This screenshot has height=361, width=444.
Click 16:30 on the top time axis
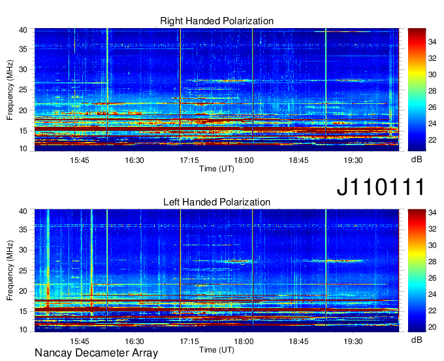(x=135, y=160)
